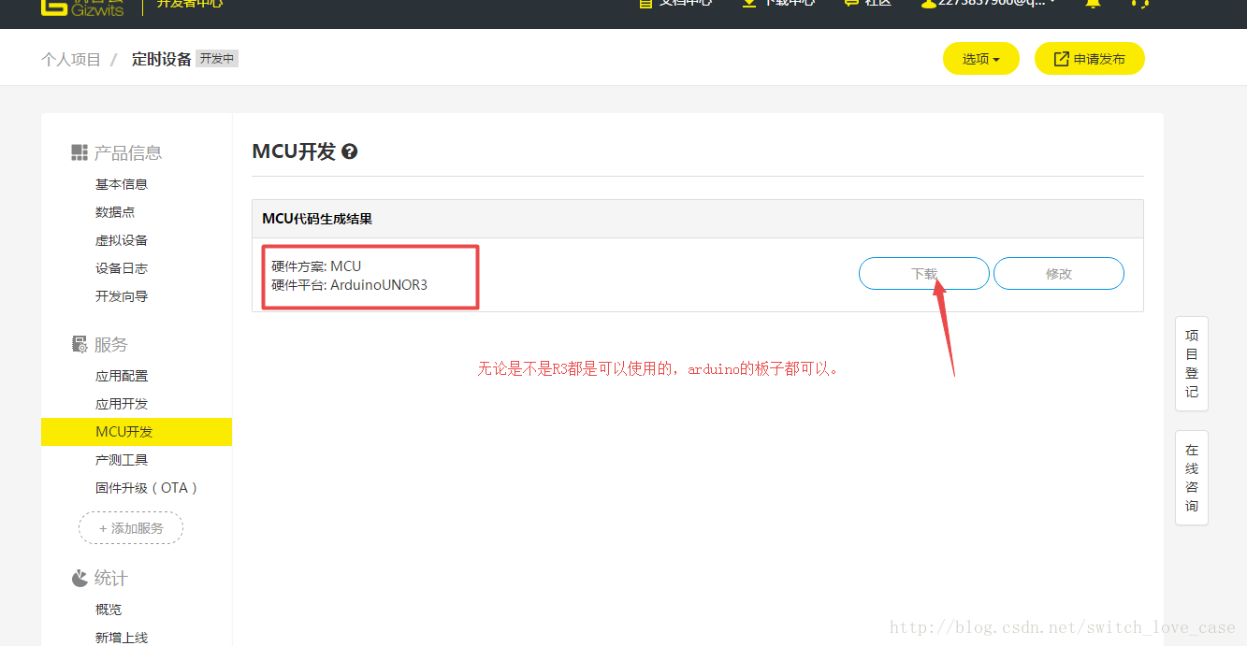Open the user account dropdown in header
The height and width of the screenshot is (646, 1247).
coord(989,4)
